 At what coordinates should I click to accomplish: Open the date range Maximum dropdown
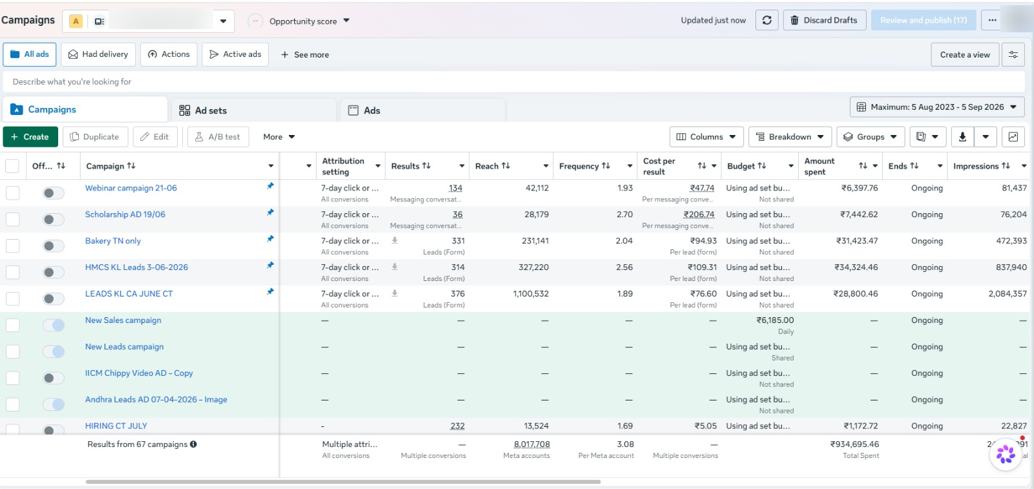(937, 107)
